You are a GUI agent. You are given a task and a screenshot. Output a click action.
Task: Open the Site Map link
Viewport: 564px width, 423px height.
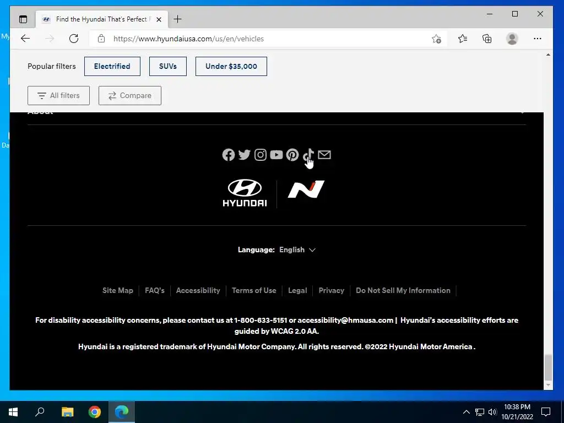(x=118, y=290)
